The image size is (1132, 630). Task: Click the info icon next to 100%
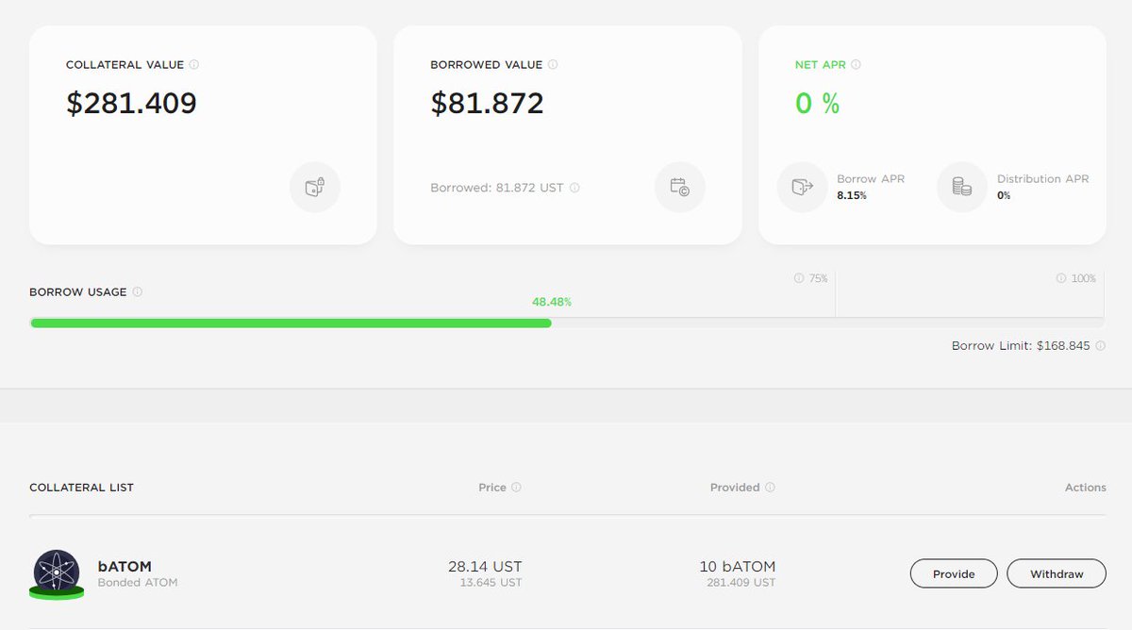pos(1062,278)
